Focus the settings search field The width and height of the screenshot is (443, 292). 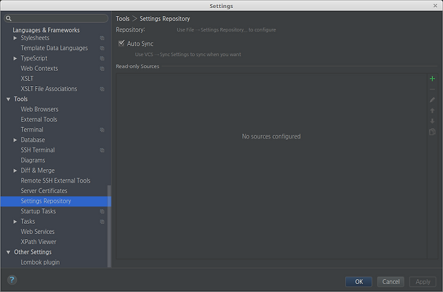click(x=56, y=18)
